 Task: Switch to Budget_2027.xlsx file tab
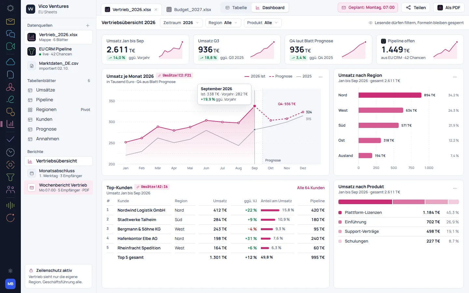189,9
